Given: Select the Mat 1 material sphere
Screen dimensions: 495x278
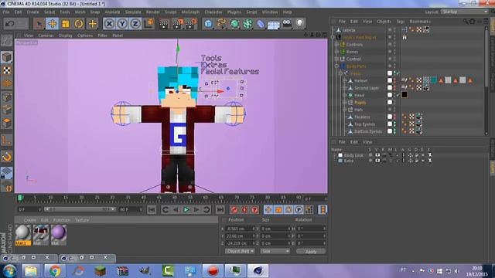Looking at the screenshot, I should pos(23,232).
